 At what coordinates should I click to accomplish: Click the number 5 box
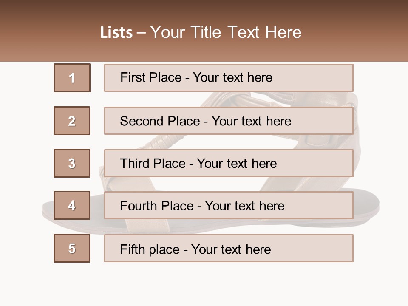point(72,248)
